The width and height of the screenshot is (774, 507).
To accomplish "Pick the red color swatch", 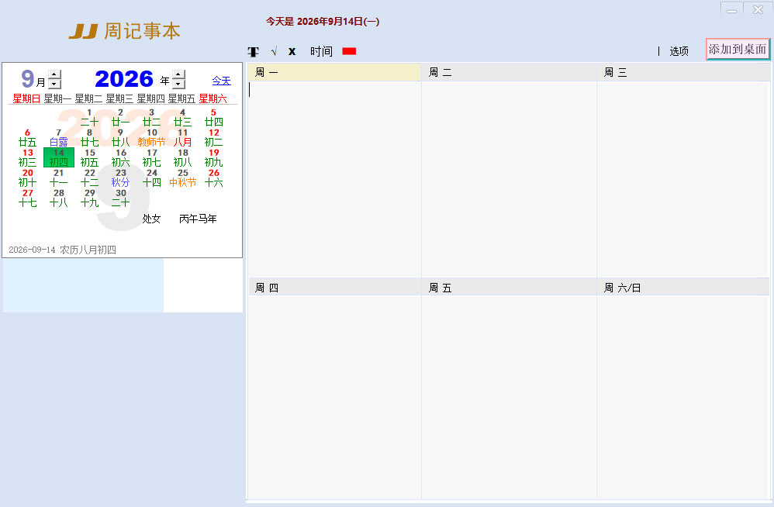I will (x=349, y=51).
